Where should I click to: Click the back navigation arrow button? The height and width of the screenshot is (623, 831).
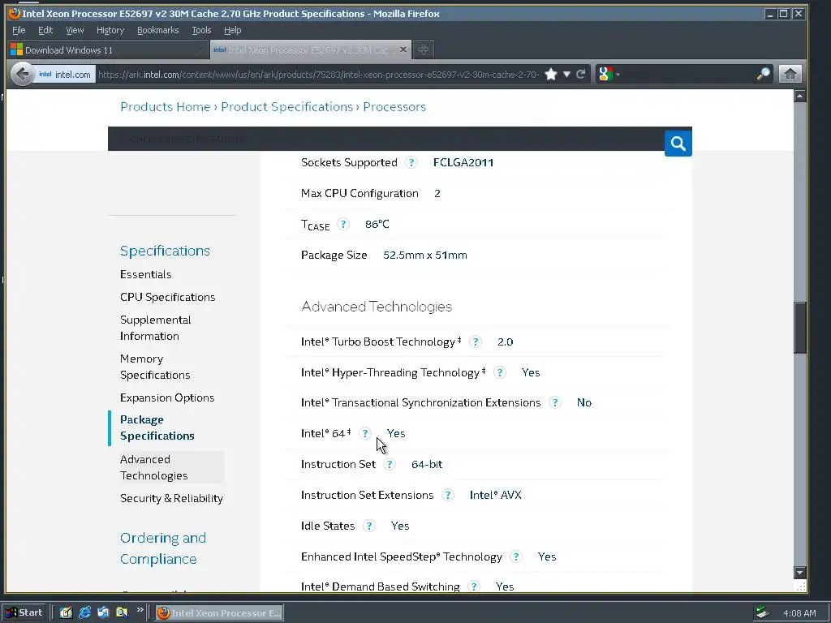(x=22, y=74)
